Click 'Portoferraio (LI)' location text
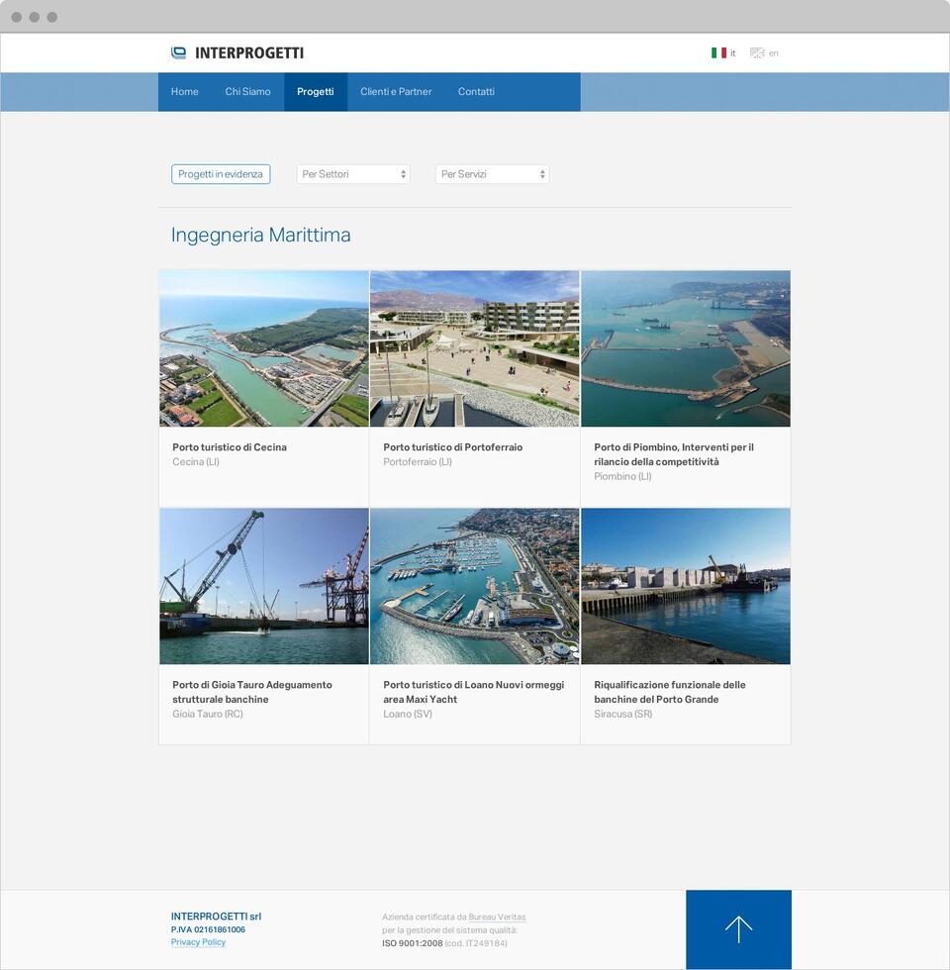The height and width of the screenshot is (970, 950). (418, 462)
